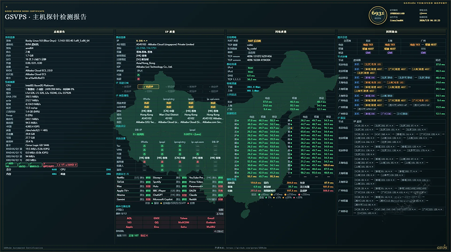This screenshot has width=451, height=252.
Task: Select the checked 机房IP usage badge
Action: pyautogui.click(x=148, y=86)
